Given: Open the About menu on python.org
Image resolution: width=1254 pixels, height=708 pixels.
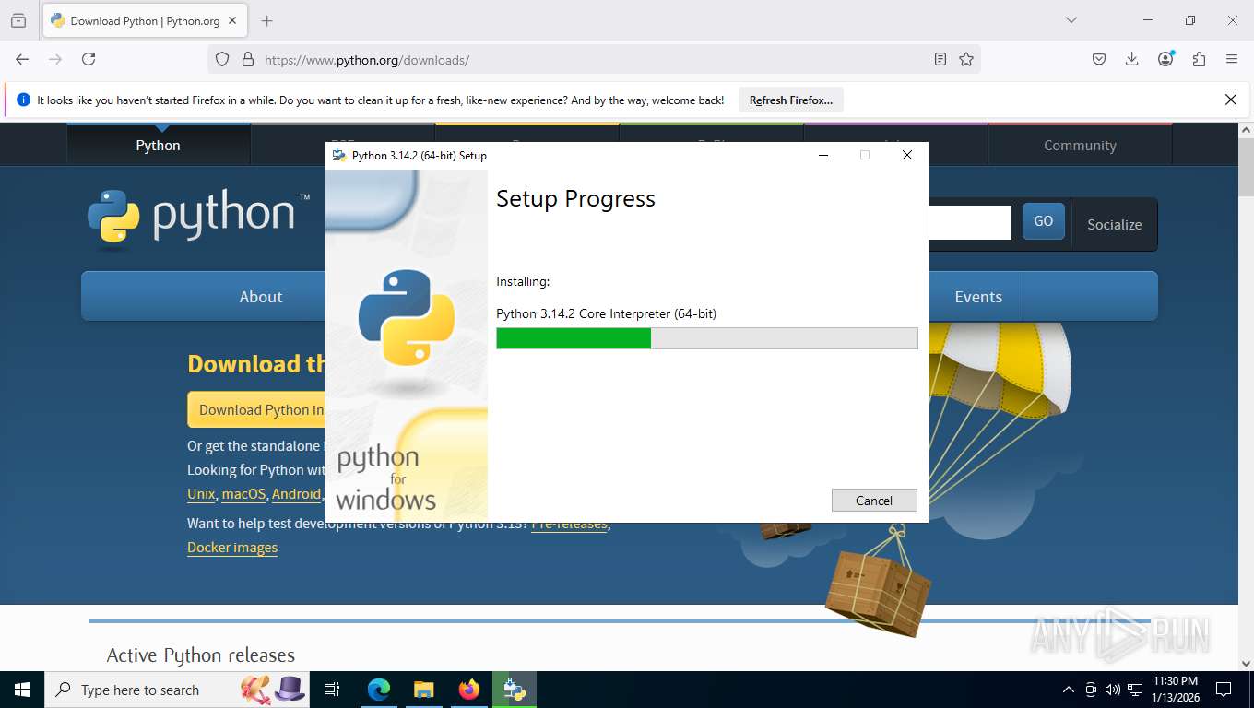Looking at the screenshot, I should pyautogui.click(x=261, y=297).
